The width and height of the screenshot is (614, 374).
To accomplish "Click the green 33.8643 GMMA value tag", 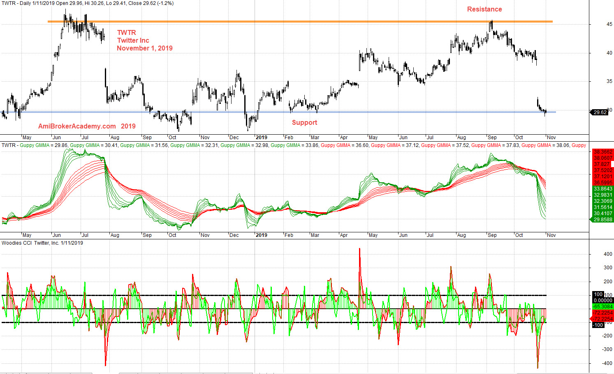I will click(x=602, y=189).
